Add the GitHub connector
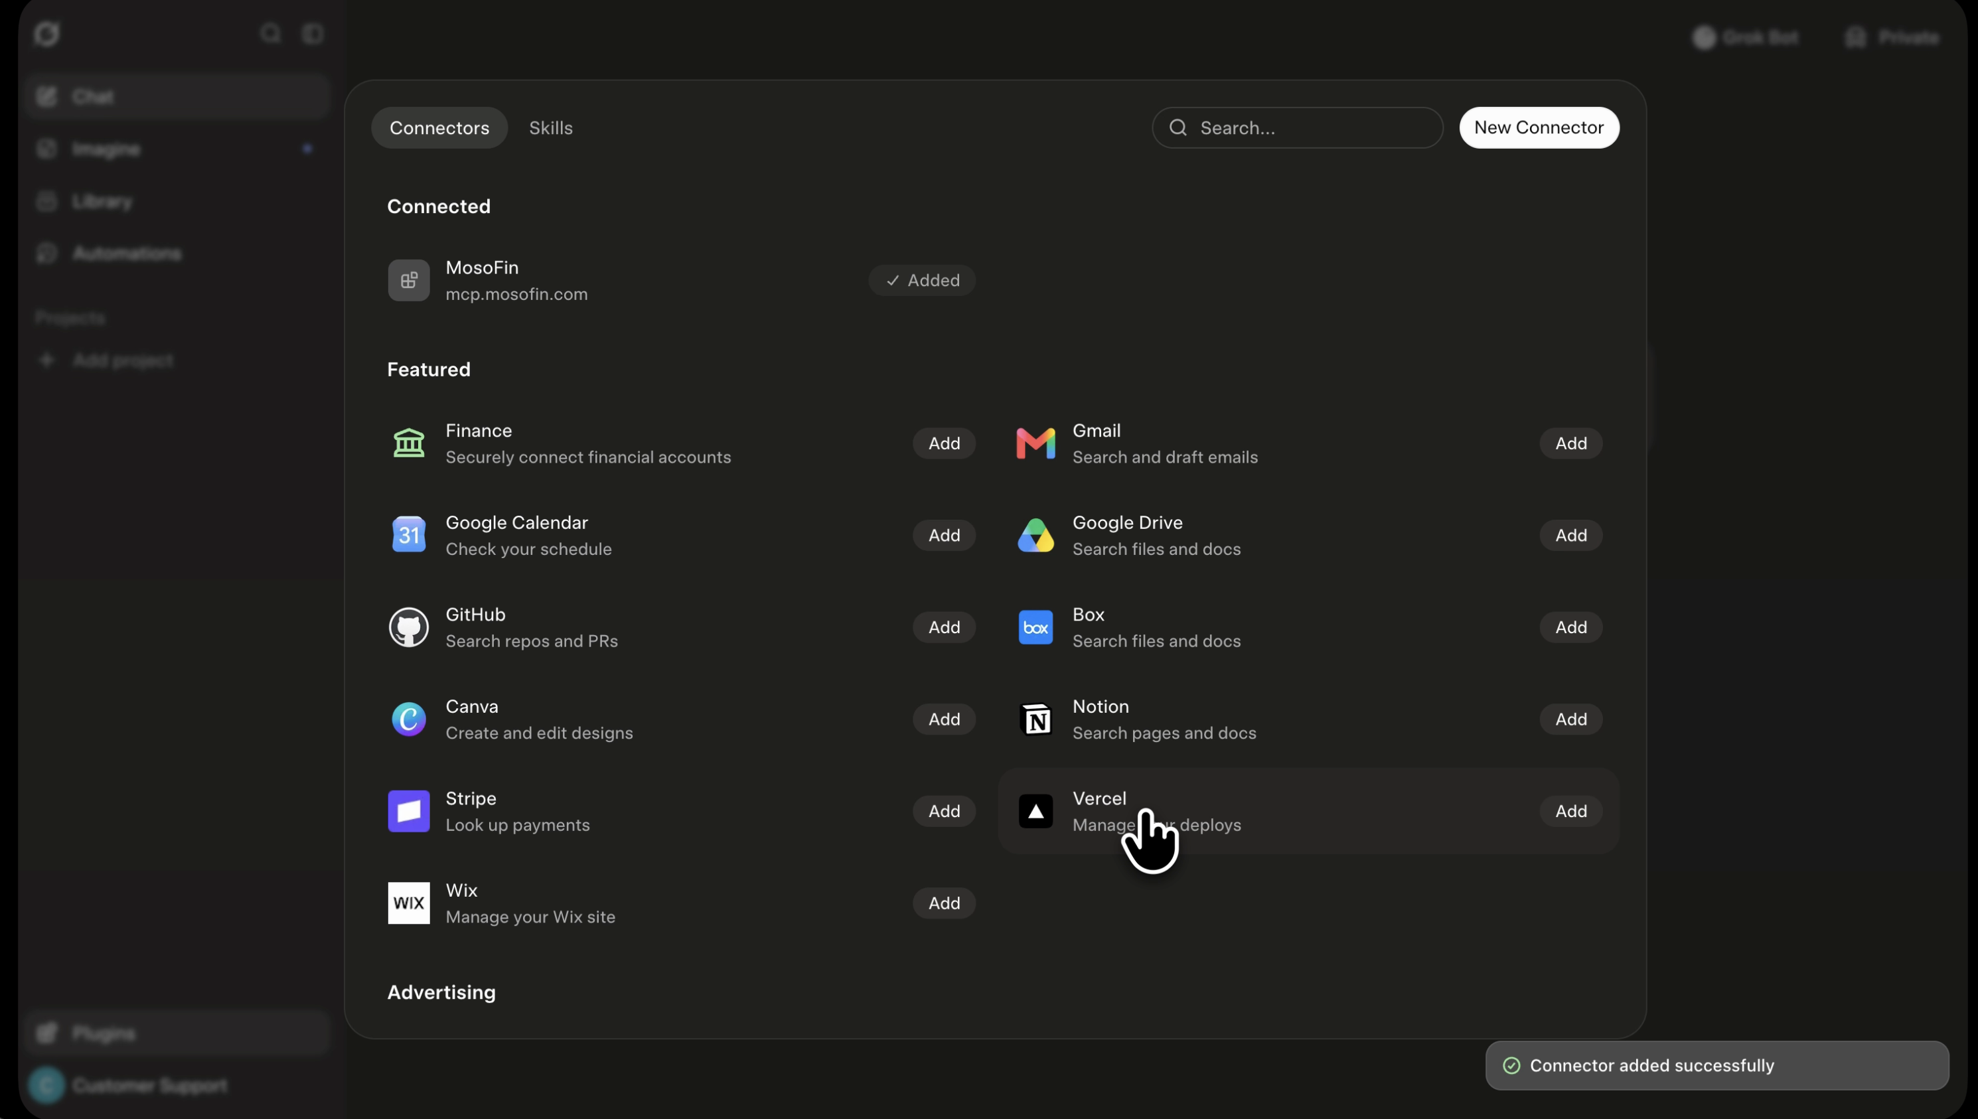Viewport: 1978px width, 1119px height. coord(944,627)
